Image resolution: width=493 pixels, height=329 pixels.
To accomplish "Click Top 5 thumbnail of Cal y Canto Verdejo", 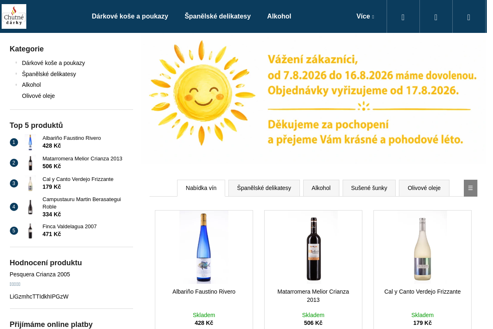I will 30,183.
